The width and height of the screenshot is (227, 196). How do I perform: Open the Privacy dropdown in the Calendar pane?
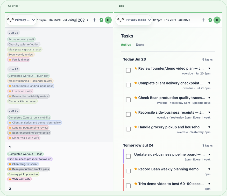tap(21, 20)
